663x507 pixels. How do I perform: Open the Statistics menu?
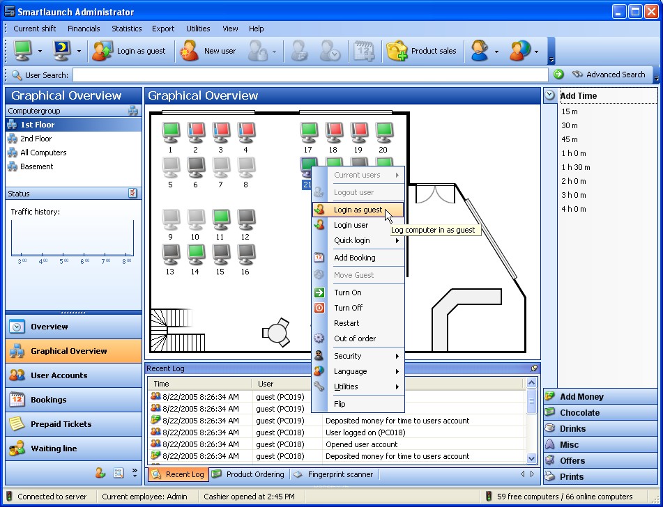click(x=126, y=29)
